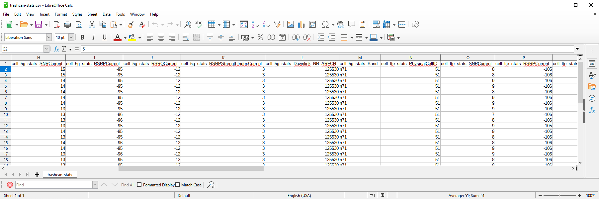Viewport: 599px width, 199px height.
Task: Open the Data menu
Action: [106, 14]
